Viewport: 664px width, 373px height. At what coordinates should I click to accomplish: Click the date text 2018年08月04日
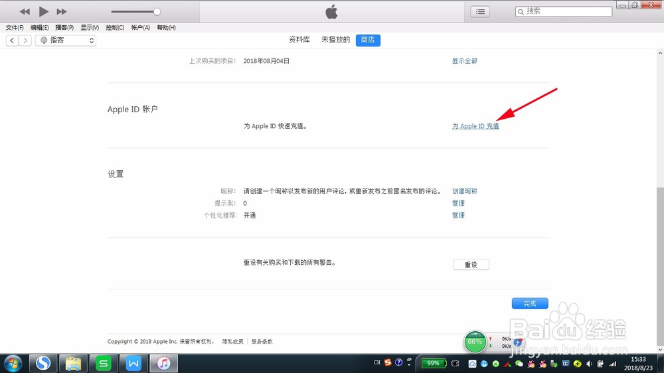[x=266, y=61]
